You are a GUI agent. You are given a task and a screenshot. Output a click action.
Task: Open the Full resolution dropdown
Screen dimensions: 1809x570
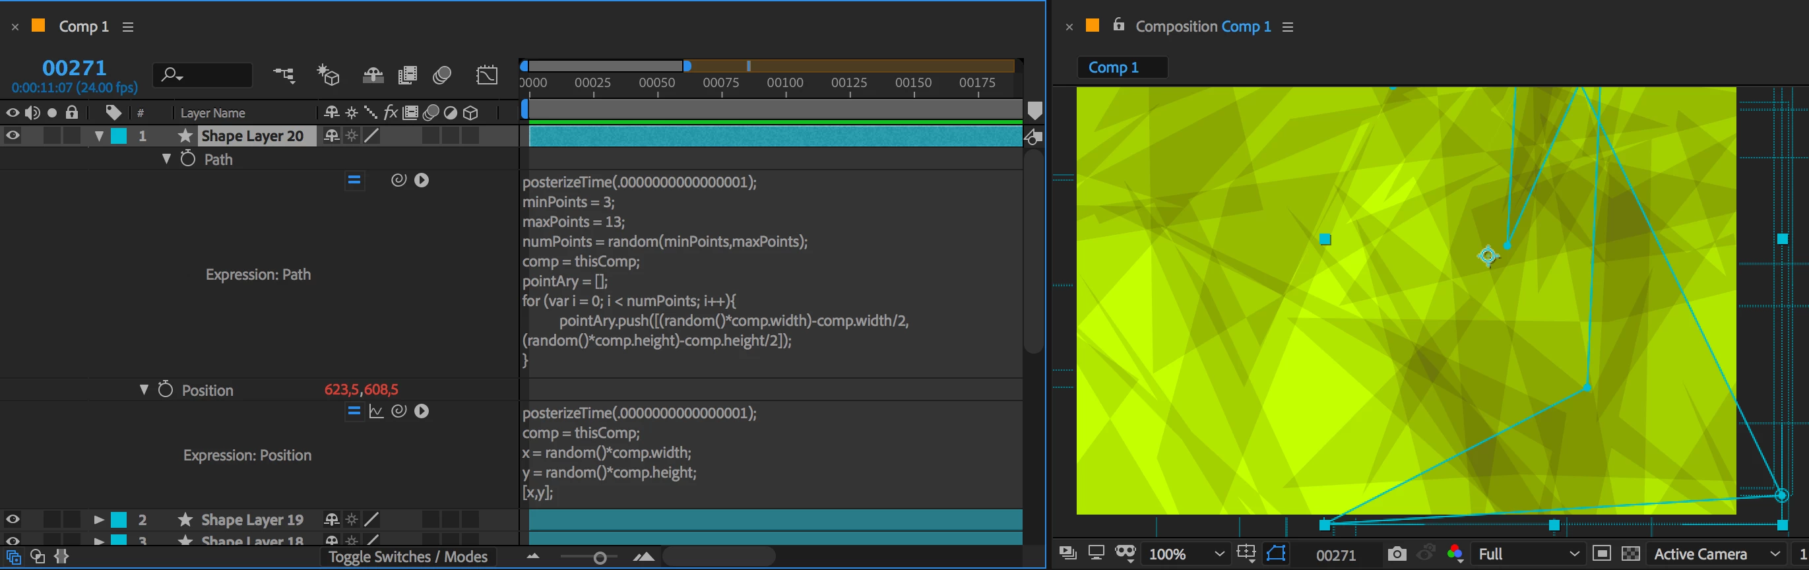[x=1528, y=554]
